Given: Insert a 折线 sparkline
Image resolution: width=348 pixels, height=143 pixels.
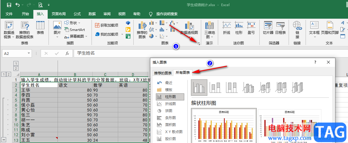Looking at the screenshot, I should click(x=227, y=28).
